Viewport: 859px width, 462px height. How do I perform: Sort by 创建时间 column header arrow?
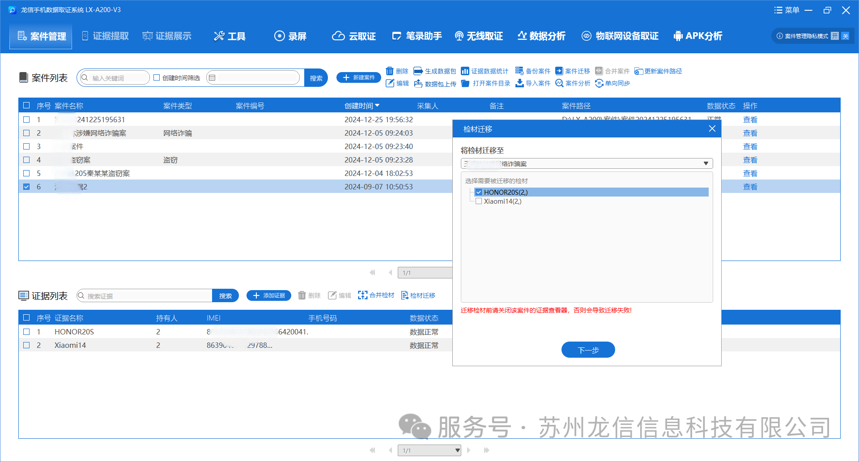pos(377,106)
